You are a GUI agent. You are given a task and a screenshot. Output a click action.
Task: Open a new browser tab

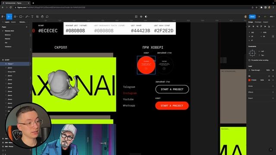tap(33, 3)
